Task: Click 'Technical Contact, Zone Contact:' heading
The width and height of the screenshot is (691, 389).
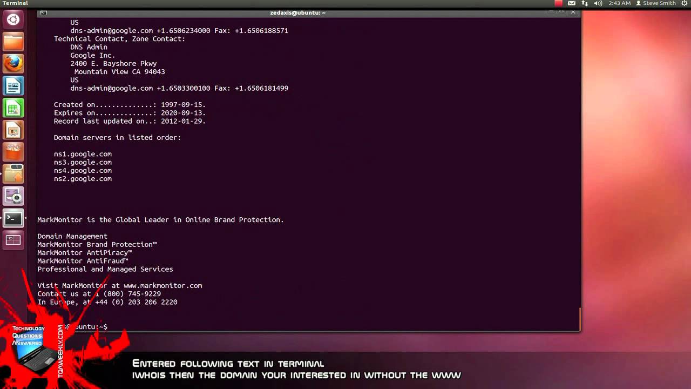Action: (x=119, y=39)
